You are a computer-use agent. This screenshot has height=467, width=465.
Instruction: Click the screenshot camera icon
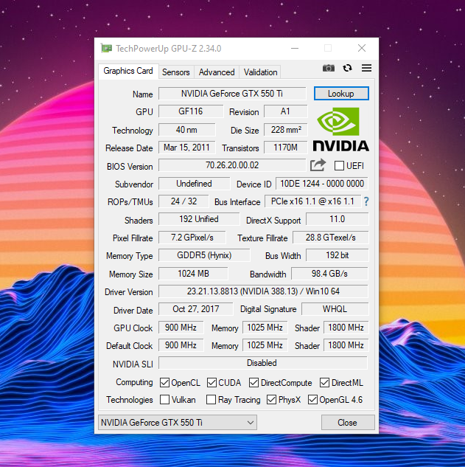coord(329,68)
